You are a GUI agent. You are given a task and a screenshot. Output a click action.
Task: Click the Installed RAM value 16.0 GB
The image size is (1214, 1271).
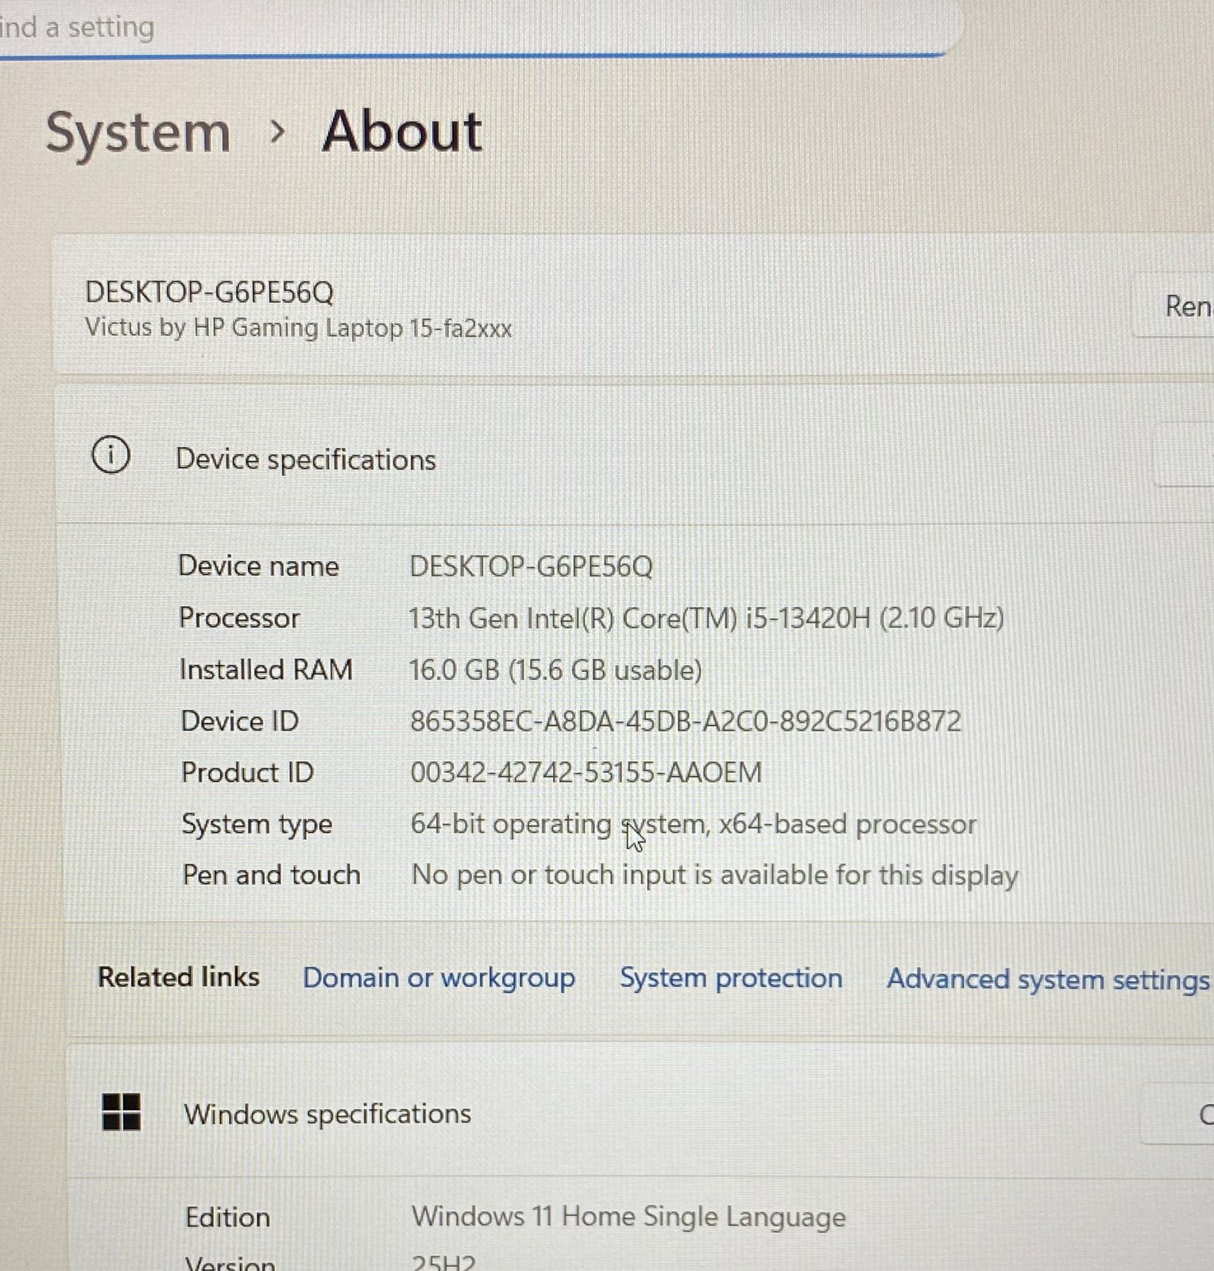coord(555,670)
